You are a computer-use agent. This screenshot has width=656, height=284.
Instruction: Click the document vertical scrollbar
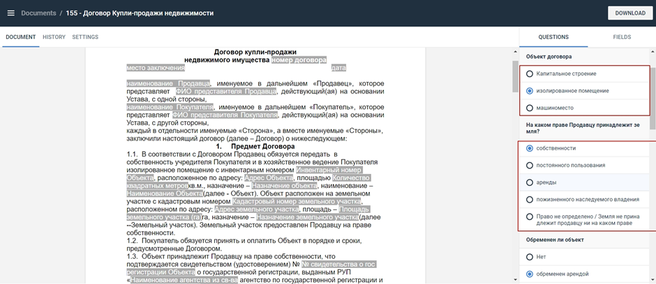pyautogui.click(x=514, y=77)
